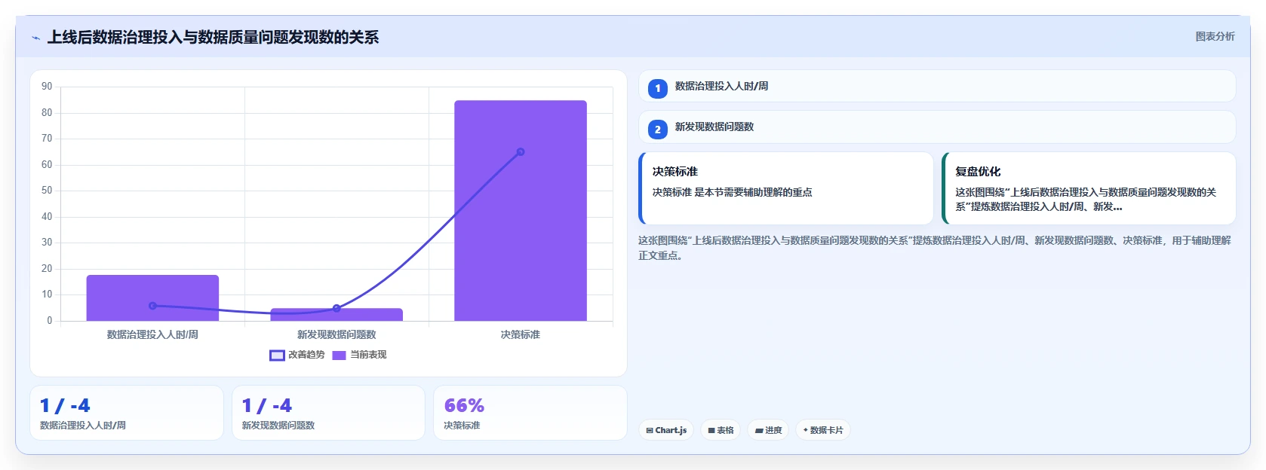Click the title 上线后数据治理投入与数据质量问题发现数的关系
This screenshot has height=470, width=1266.
tap(213, 37)
